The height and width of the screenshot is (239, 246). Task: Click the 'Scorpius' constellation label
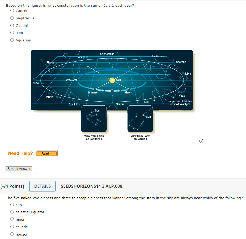click(x=181, y=62)
